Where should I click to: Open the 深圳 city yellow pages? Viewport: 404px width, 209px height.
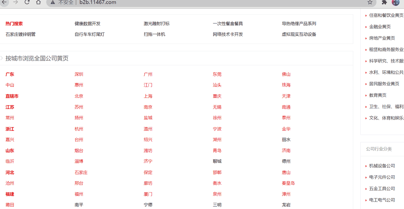pos(79,74)
